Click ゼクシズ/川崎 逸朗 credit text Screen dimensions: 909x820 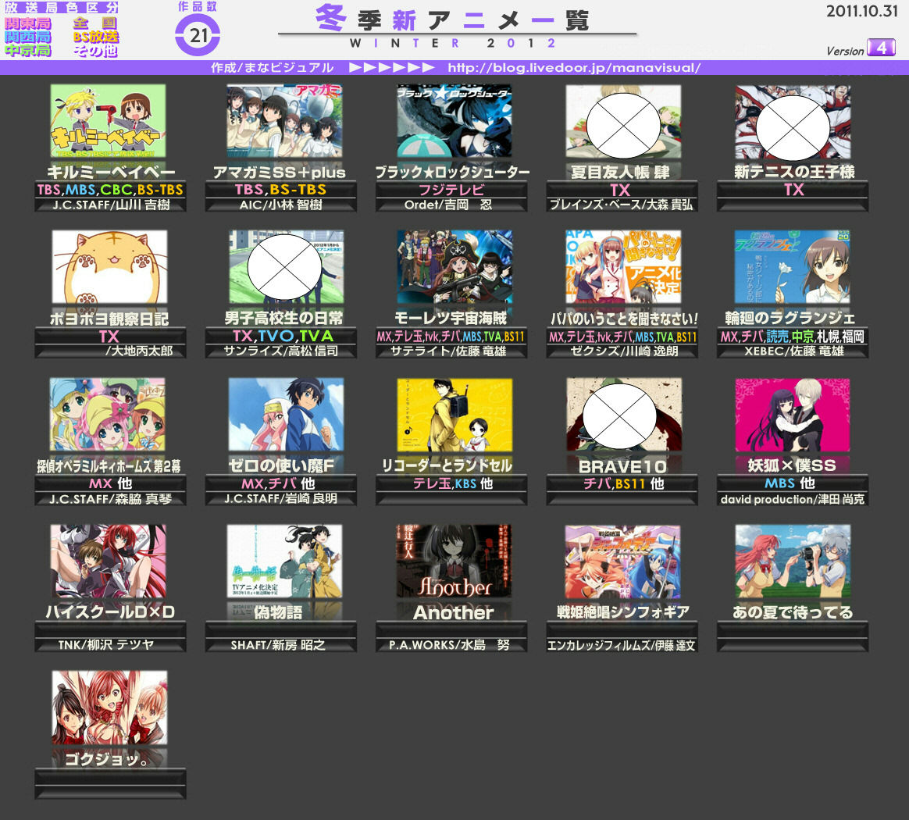click(x=625, y=351)
